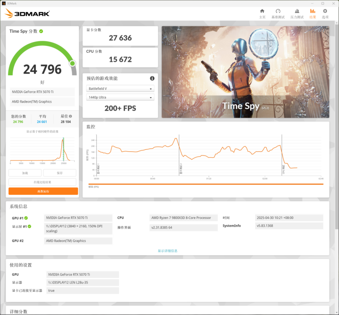Open the Results (结果) tab
The width and height of the screenshot is (339, 315).
[312, 13]
